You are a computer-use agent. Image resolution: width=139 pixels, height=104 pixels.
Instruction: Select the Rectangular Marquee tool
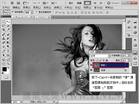(4, 22)
